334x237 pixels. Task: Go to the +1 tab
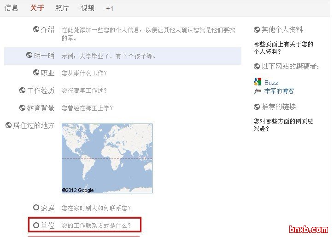(110, 8)
